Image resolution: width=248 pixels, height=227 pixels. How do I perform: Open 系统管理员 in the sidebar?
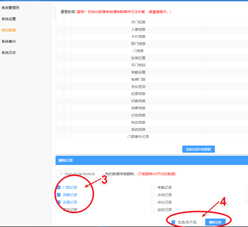coord(10,8)
